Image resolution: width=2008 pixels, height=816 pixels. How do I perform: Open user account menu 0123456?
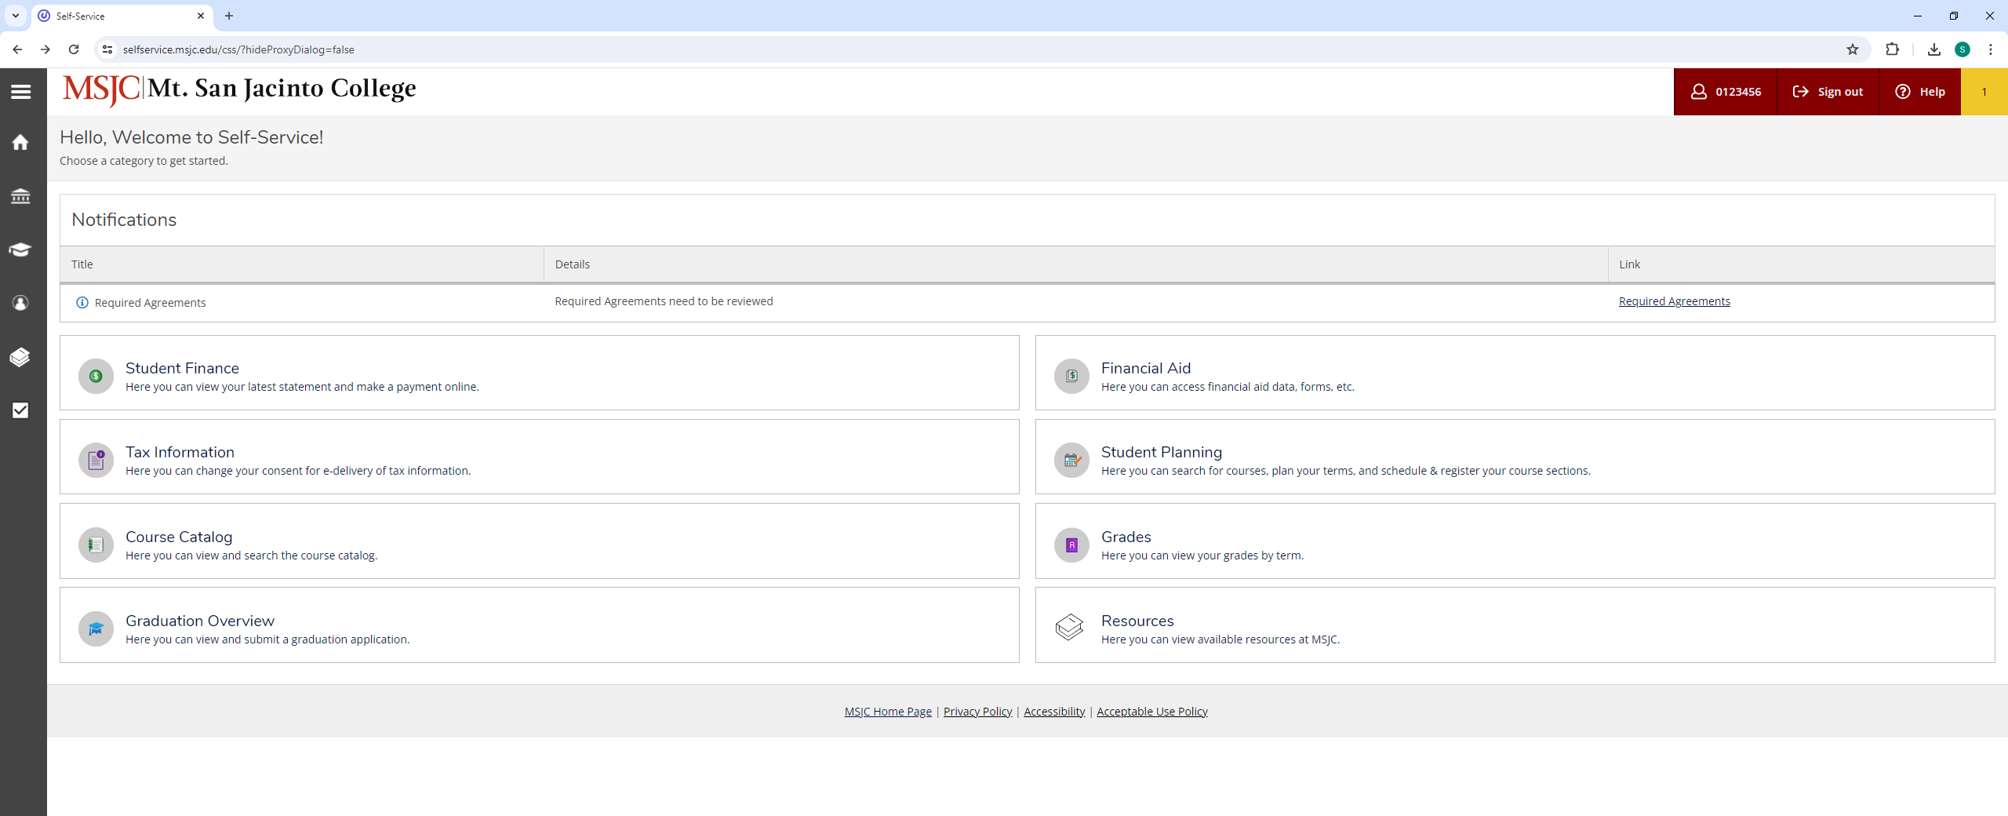click(x=1726, y=92)
